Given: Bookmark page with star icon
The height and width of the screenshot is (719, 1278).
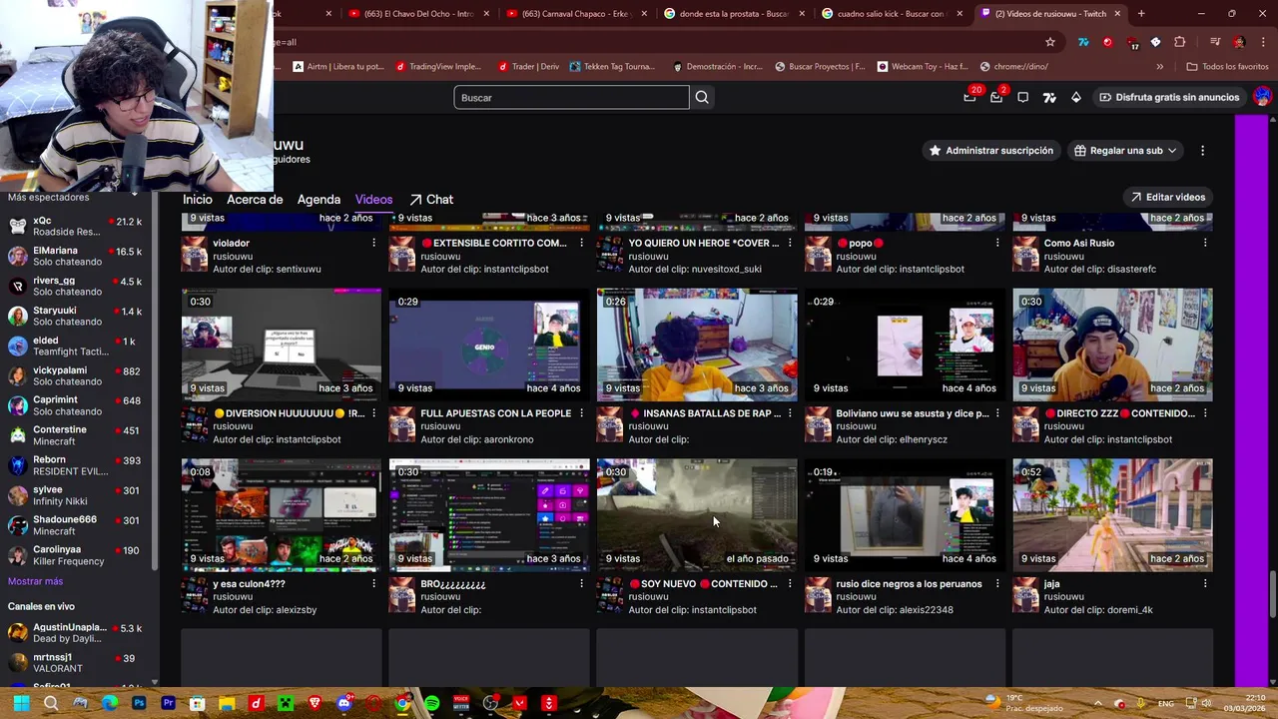Looking at the screenshot, I should pyautogui.click(x=1050, y=42).
